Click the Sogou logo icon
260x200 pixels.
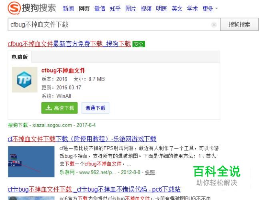tap(14, 8)
